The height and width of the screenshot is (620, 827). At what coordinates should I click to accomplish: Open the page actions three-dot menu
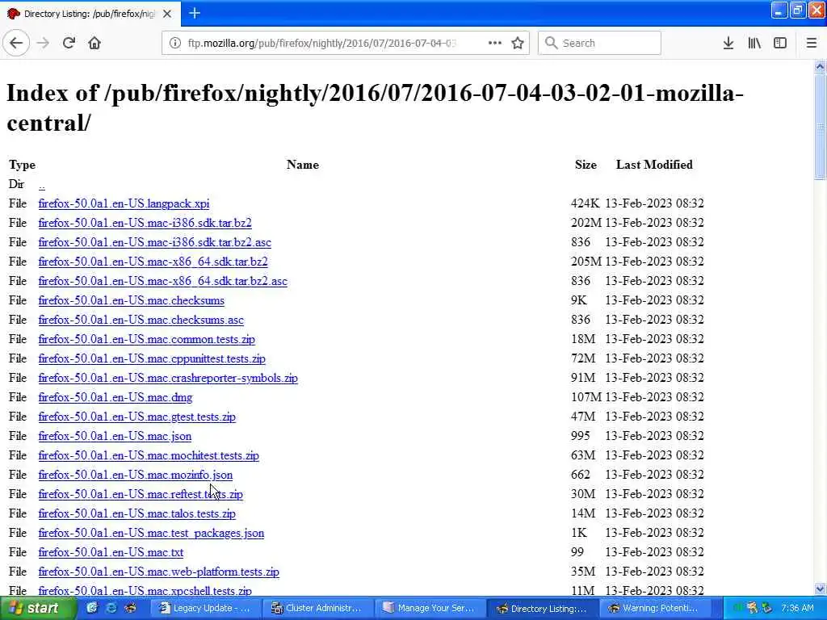[x=495, y=43]
